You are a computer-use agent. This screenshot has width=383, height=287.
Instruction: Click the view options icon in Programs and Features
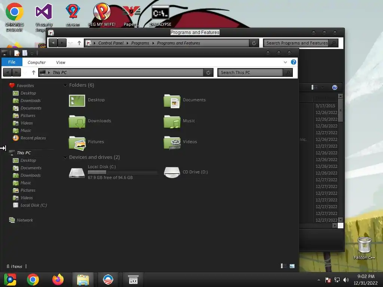(x=314, y=87)
